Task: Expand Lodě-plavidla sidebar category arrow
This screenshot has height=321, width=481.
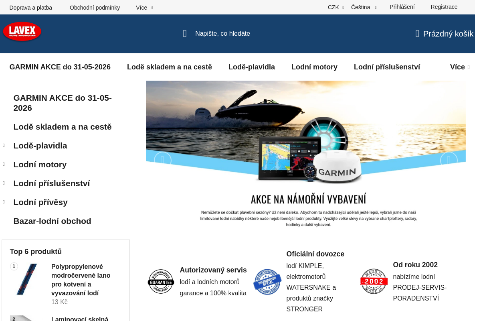Action: [x=4, y=145]
